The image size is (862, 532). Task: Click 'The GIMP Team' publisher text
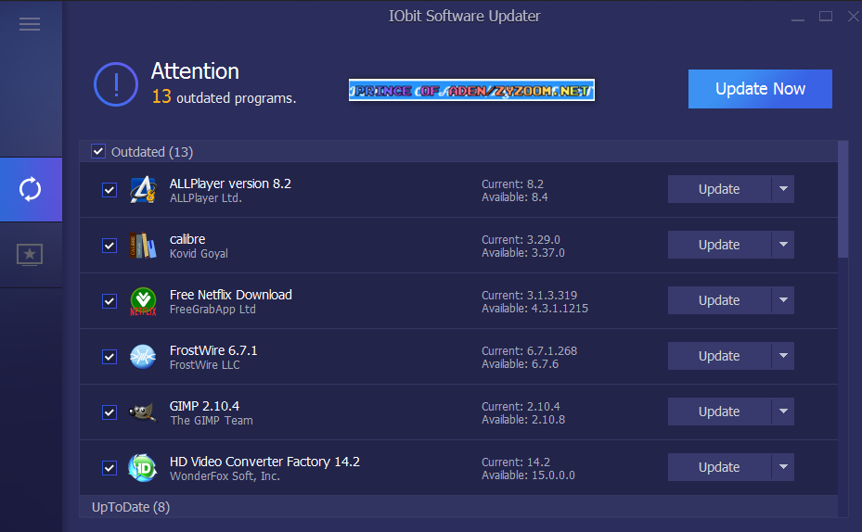click(212, 420)
